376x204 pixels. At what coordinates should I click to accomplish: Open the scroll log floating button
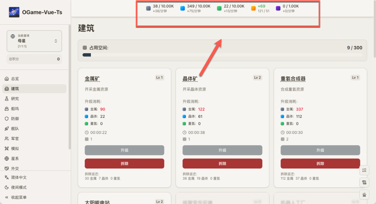pos(364,182)
